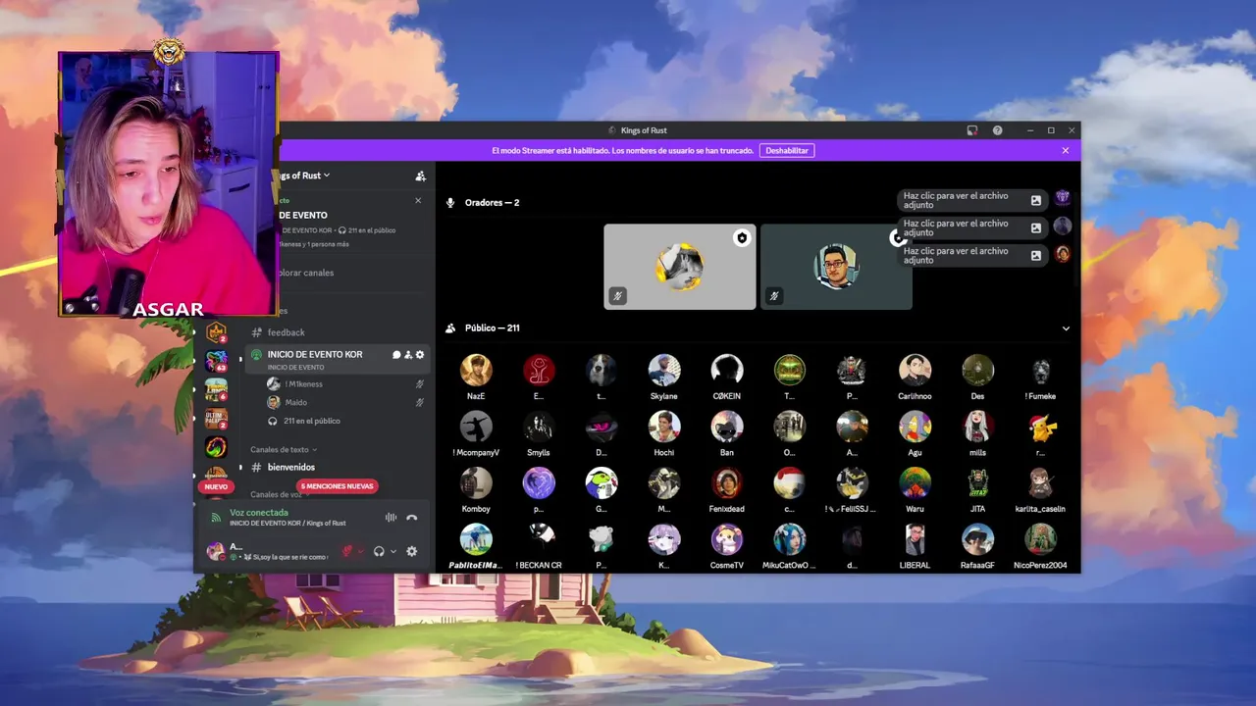Open headphone output options dropdown arrow
1256x706 pixels.
[393, 551]
